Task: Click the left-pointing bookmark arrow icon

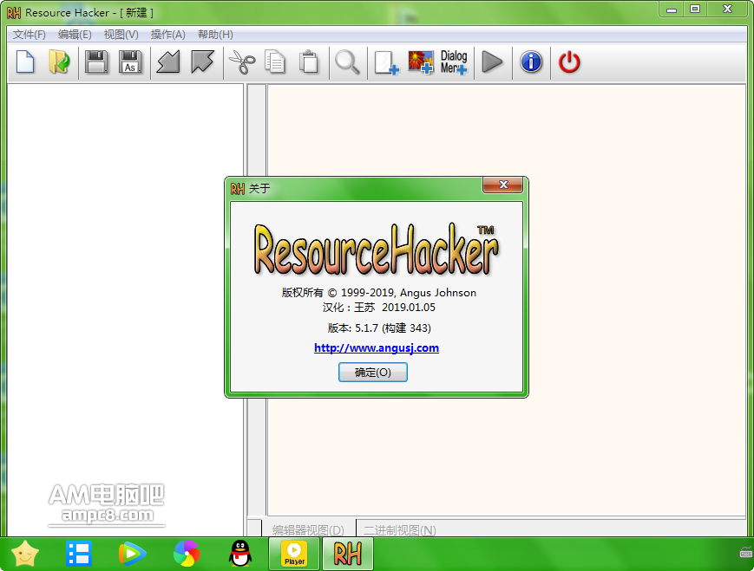Action: click(168, 62)
